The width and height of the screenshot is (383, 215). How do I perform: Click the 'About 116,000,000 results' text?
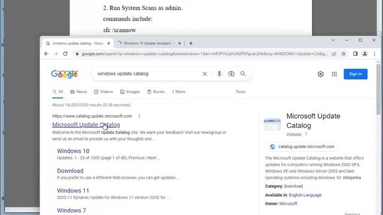[x=92, y=105]
